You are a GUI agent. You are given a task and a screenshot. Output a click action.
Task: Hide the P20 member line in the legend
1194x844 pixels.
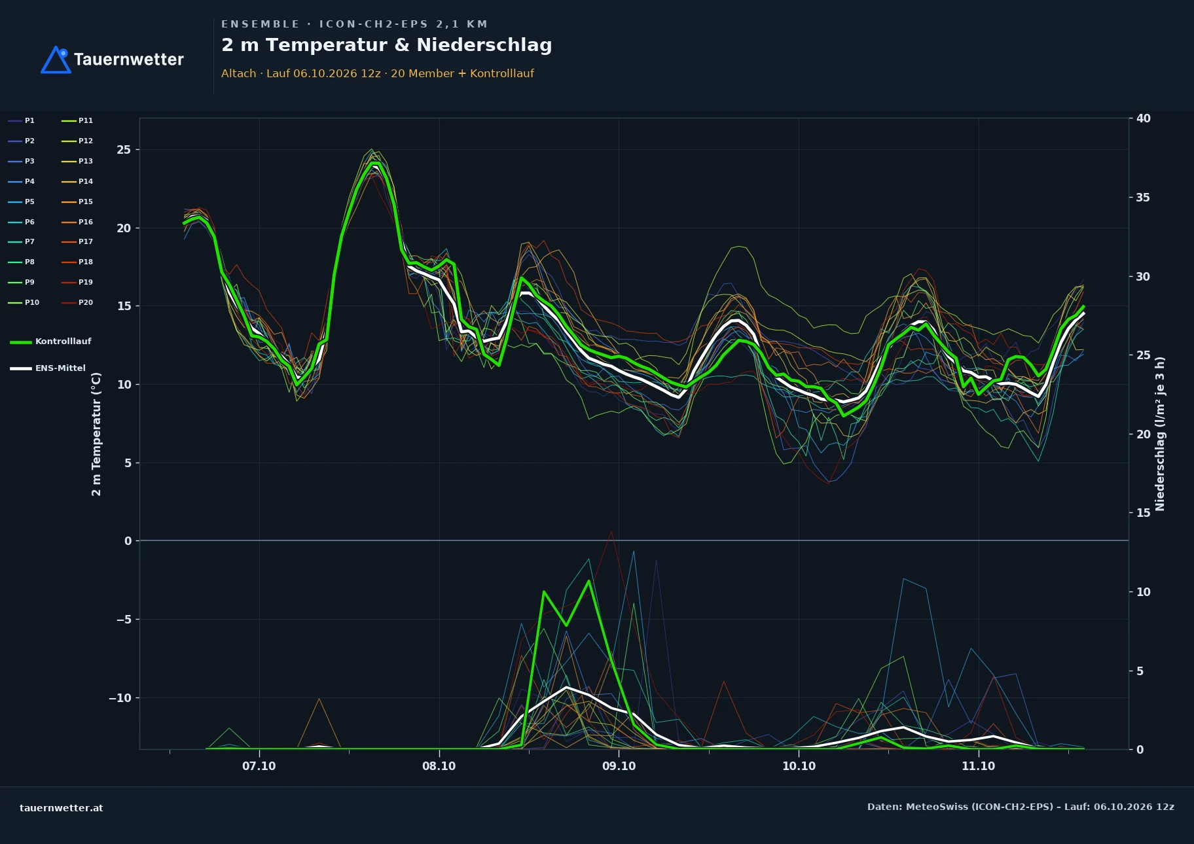point(77,302)
